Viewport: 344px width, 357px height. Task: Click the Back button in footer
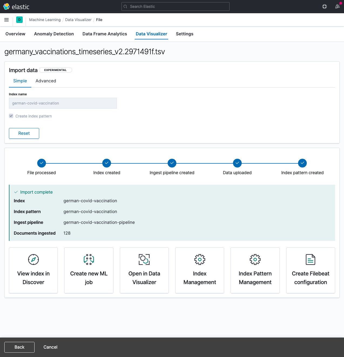point(19,347)
